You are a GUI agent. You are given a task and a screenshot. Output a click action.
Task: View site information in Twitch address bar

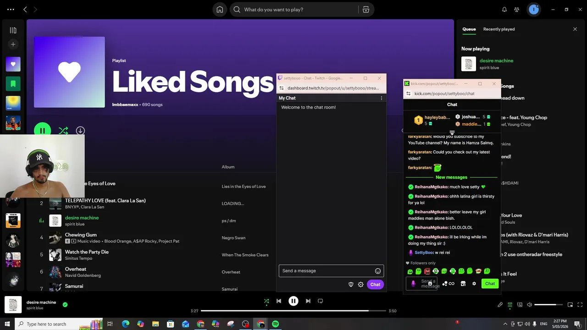coord(282,88)
